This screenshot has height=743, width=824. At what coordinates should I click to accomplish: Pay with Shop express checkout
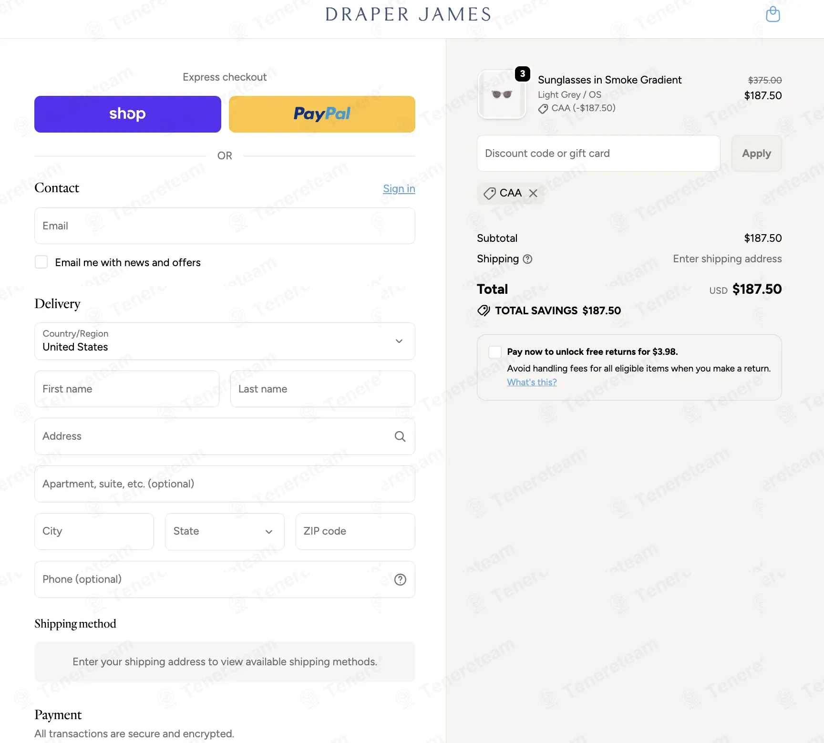tap(128, 114)
